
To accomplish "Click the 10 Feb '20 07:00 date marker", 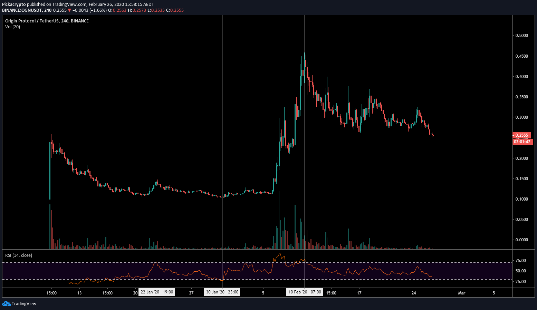I will click(x=305, y=292).
